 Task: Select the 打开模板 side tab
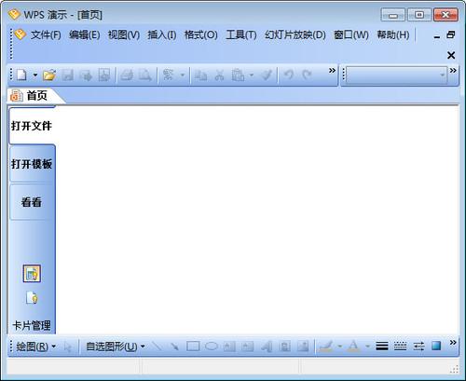(32, 164)
